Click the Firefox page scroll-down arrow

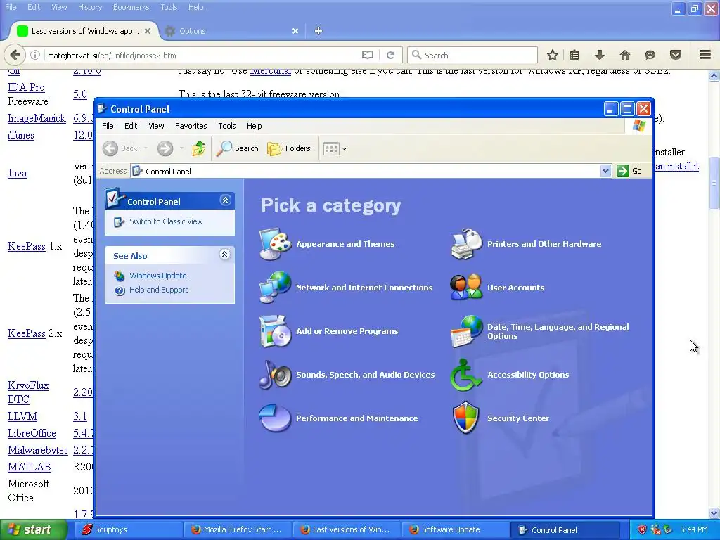714,513
